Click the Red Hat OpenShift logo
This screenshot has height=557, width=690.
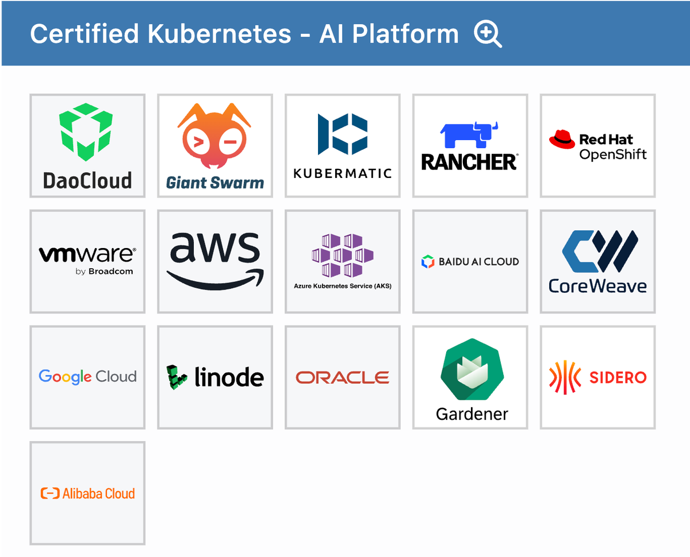coord(597,145)
